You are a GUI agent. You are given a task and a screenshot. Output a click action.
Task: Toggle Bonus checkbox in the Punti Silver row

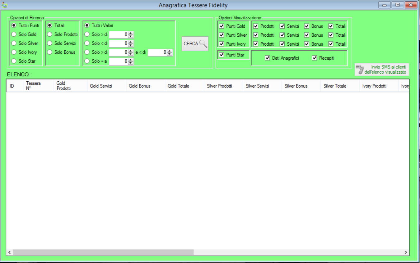pos(307,35)
